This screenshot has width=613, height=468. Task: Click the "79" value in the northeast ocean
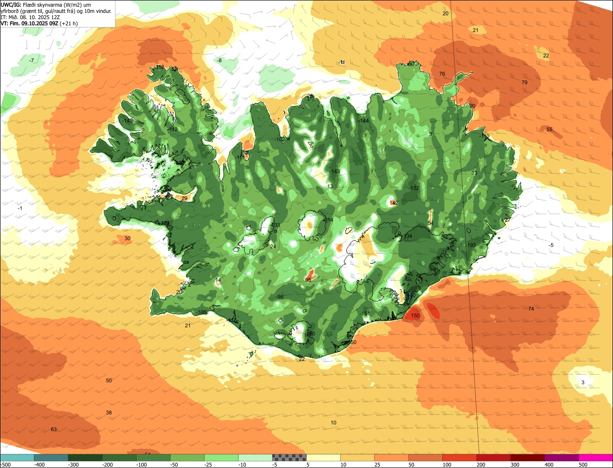tap(524, 83)
